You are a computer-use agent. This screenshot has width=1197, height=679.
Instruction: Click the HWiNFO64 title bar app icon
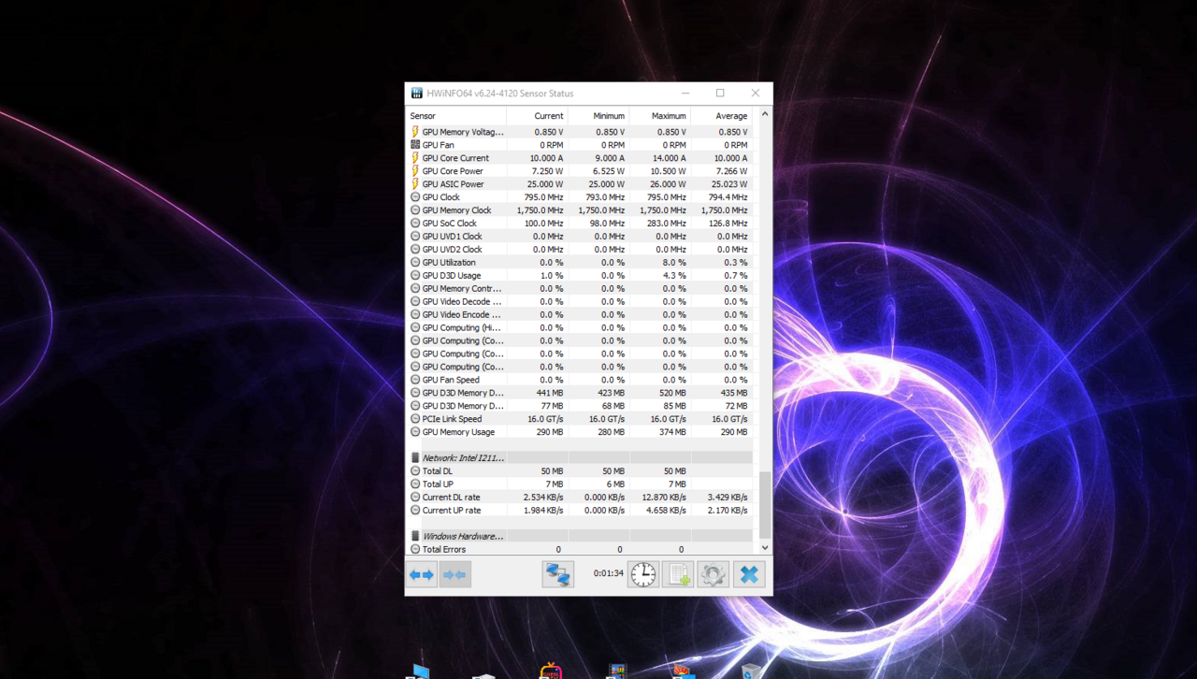(x=417, y=94)
